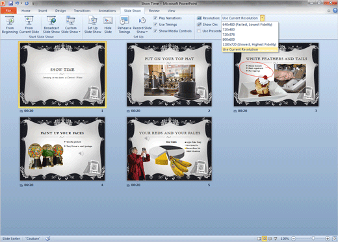Open Customize Quick Access Toolbar arrow
Viewport: 338px width, 242px height.
coord(33,3)
